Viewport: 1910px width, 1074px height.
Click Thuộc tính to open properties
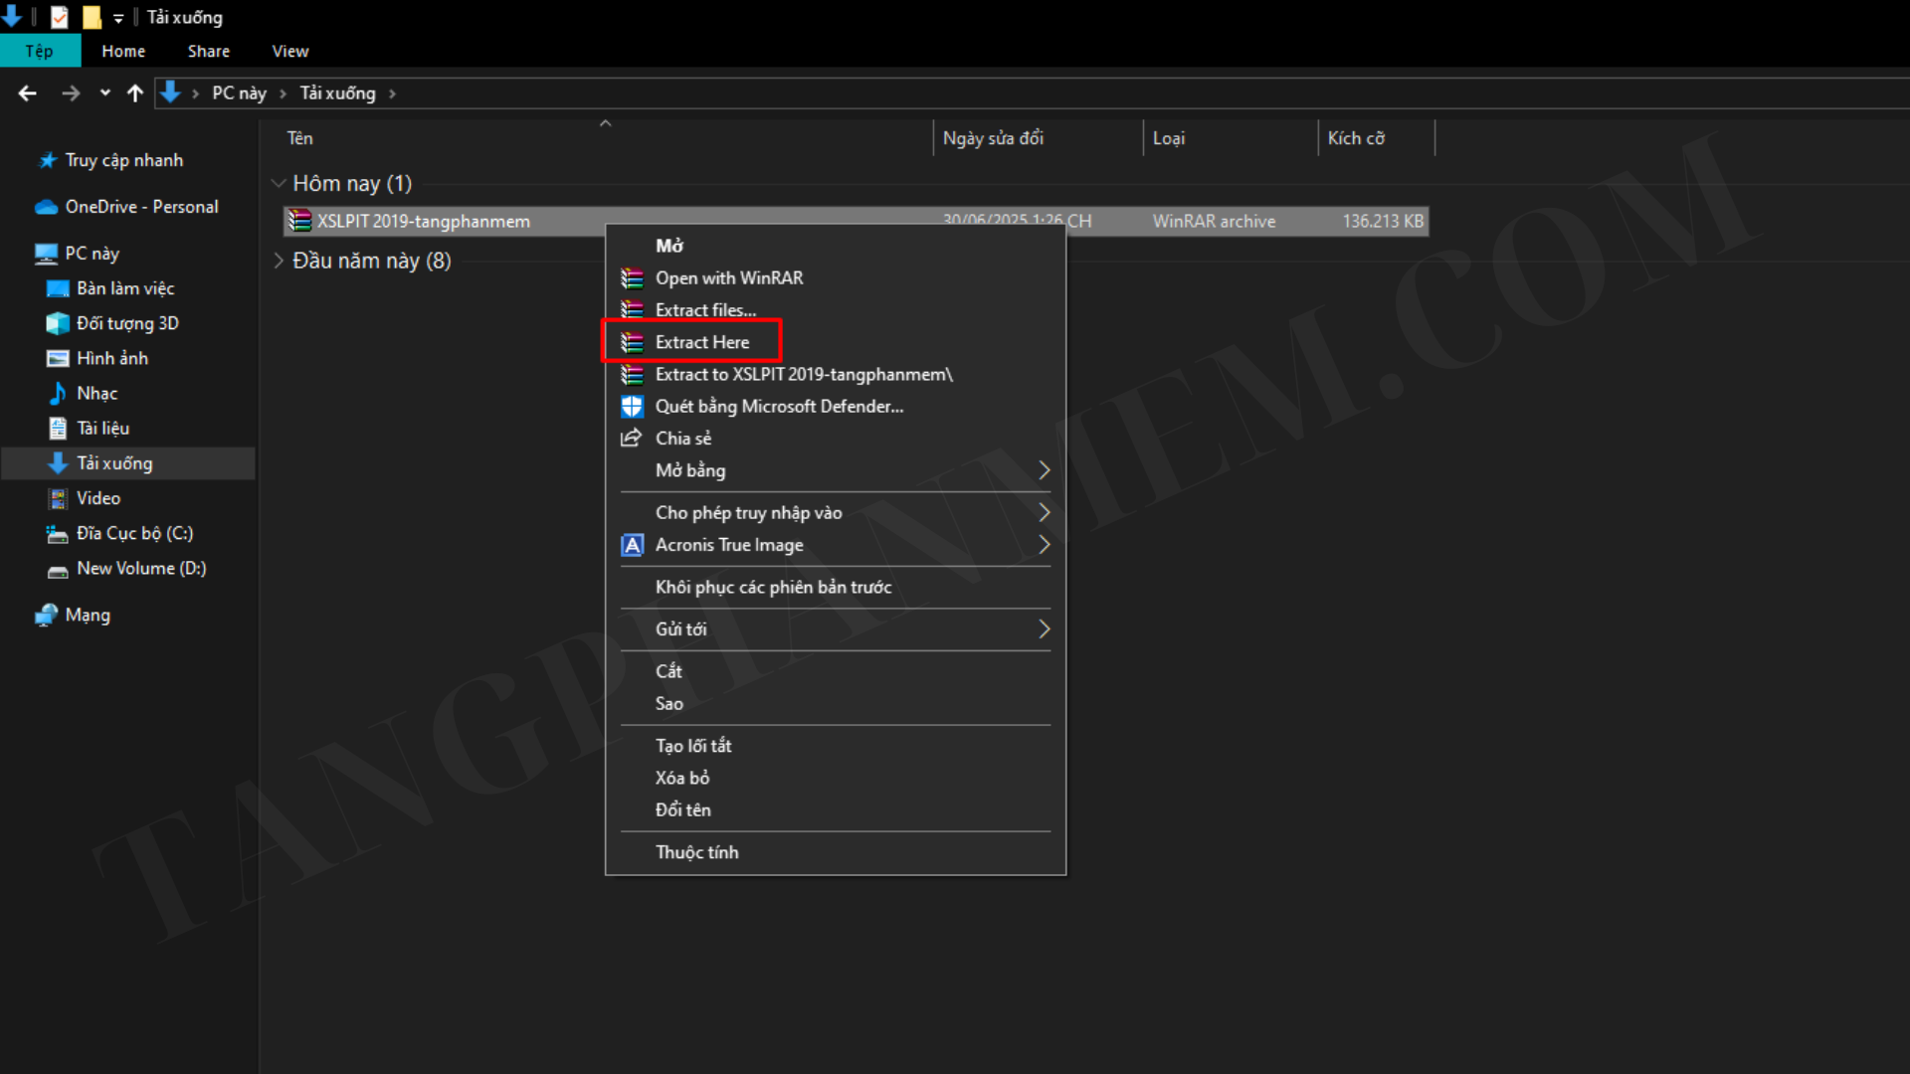pyautogui.click(x=696, y=852)
